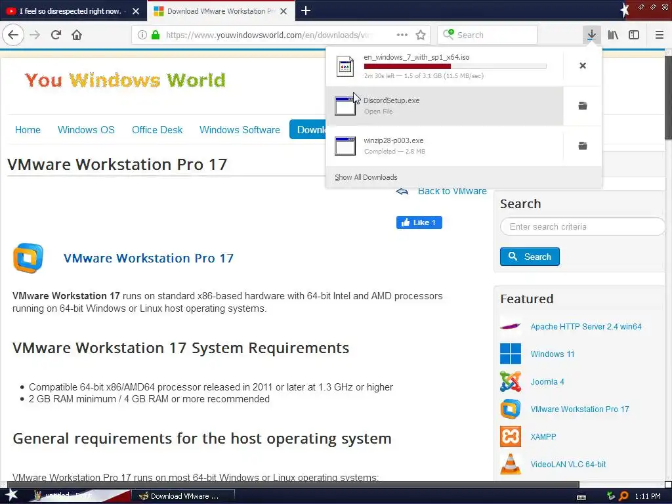The image size is (672, 504).
Task: Click featured VMware icon in sidebar
Action: 511,409
